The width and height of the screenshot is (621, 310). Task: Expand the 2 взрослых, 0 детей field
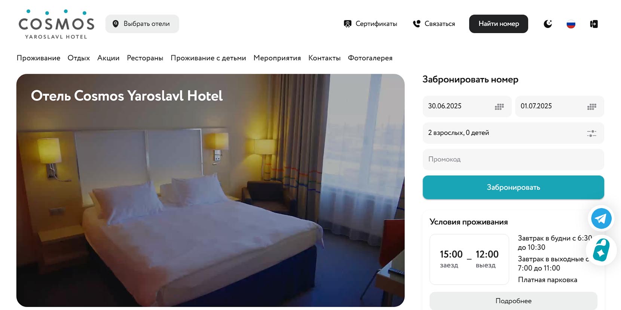[x=513, y=133]
